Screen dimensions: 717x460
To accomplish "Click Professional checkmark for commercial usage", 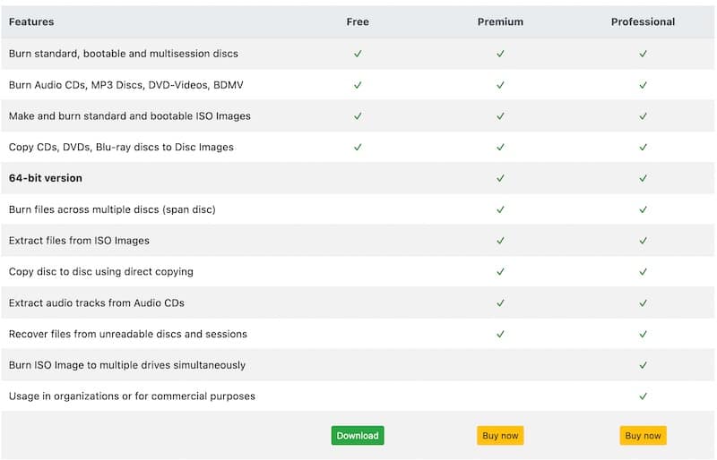I will [643, 396].
